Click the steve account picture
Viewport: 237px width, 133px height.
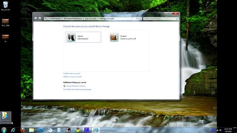click(x=71, y=37)
